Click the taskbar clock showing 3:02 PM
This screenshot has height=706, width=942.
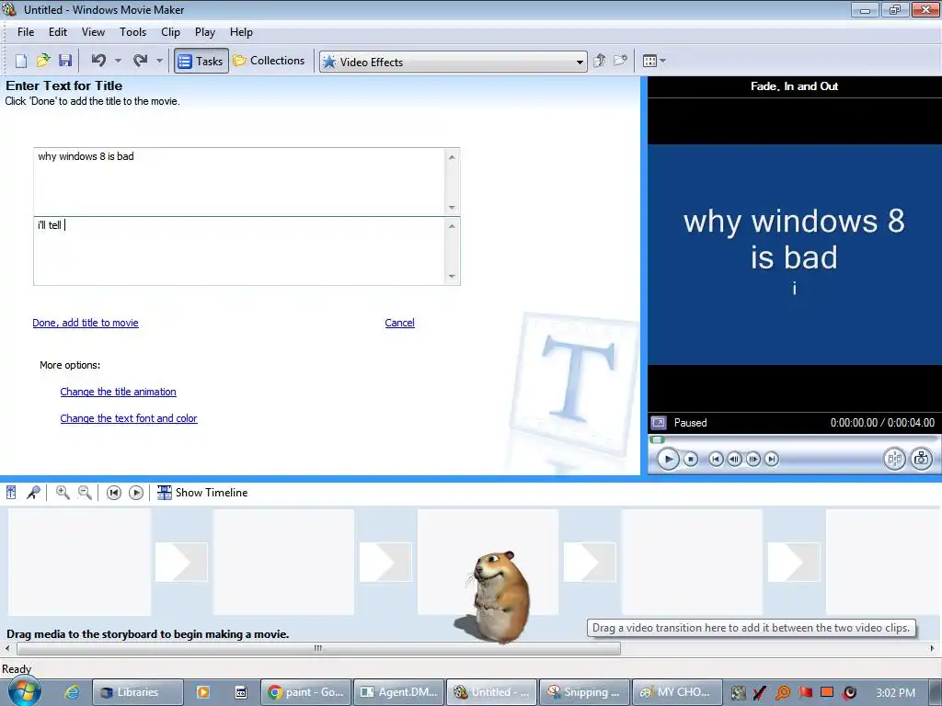tap(896, 693)
